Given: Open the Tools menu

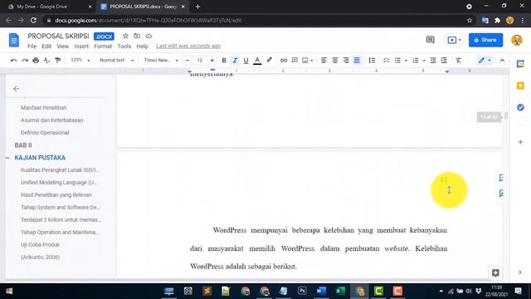Looking at the screenshot, I should coord(124,47).
